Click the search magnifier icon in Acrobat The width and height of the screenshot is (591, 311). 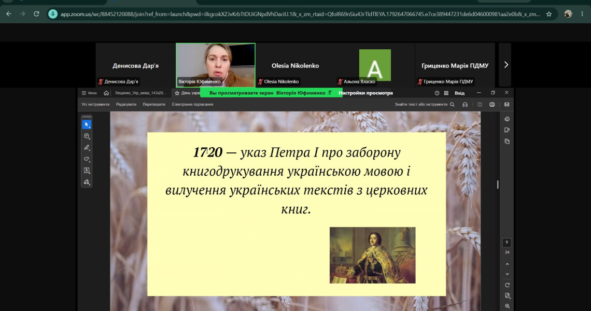click(452, 104)
